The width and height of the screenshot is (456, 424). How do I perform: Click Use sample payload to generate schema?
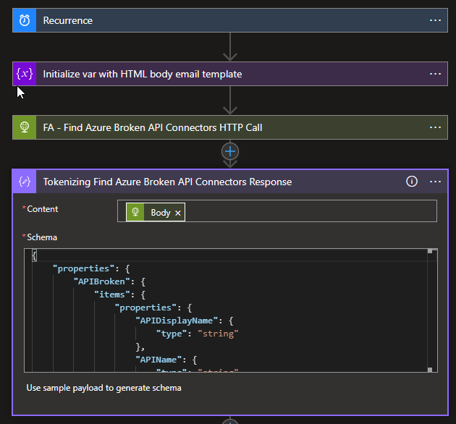click(104, 388)
